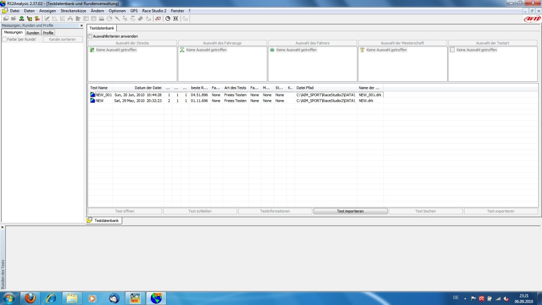Select the Messungen tab

click(13, 33)
